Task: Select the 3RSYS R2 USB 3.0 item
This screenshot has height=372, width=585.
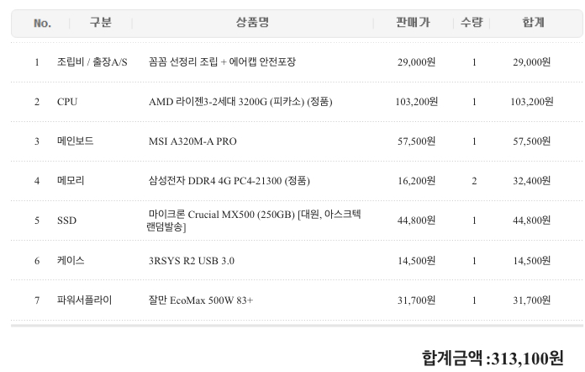Action: [x=192, y=261]
